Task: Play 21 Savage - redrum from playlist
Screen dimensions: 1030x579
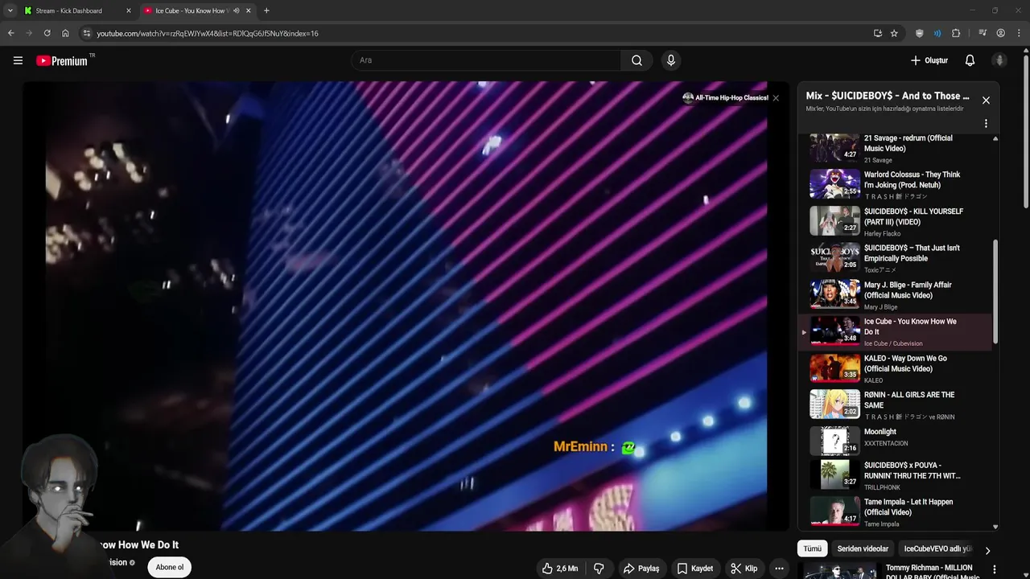Action: point(895,149)
